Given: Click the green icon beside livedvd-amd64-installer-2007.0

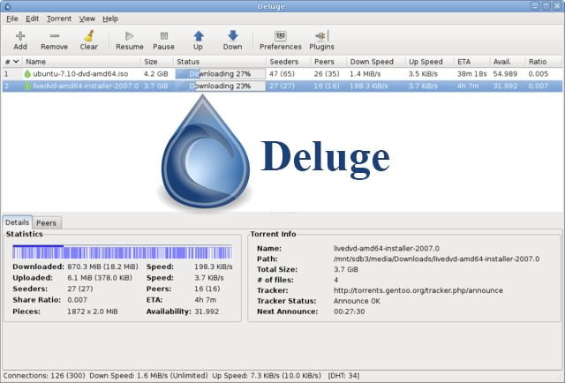Looking at the screenshot, I should pos(27,86).
